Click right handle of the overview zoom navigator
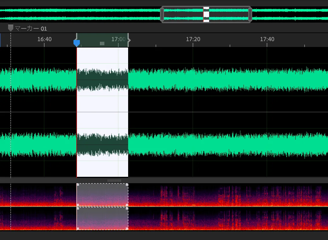This screenshot has width=328, height=240. (250, 14)
